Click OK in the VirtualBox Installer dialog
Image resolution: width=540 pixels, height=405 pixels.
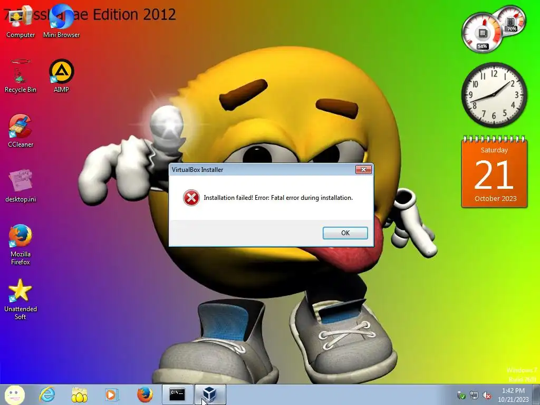pos(345,233)
